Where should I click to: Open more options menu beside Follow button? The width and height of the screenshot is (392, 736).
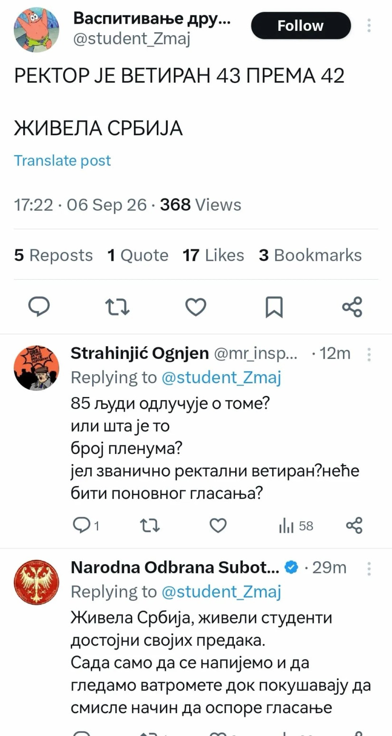[369, 26]
